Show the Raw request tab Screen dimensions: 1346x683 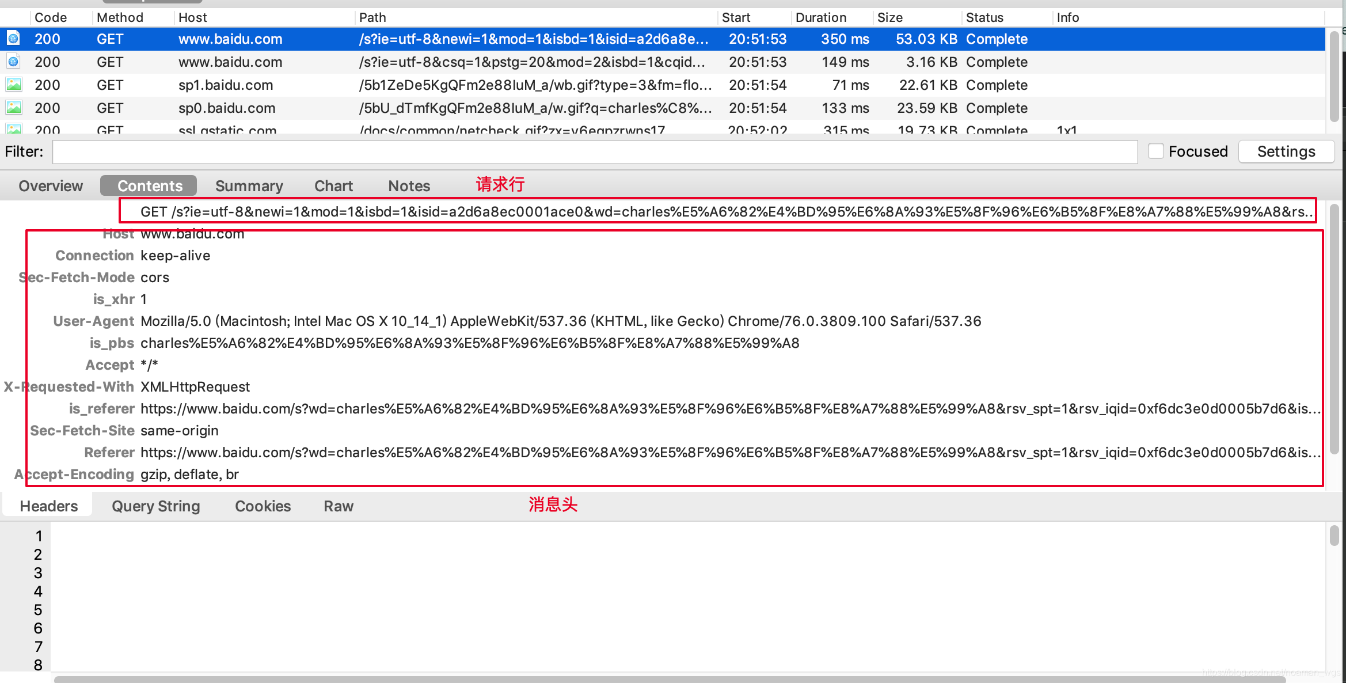(x=338, y=506)
